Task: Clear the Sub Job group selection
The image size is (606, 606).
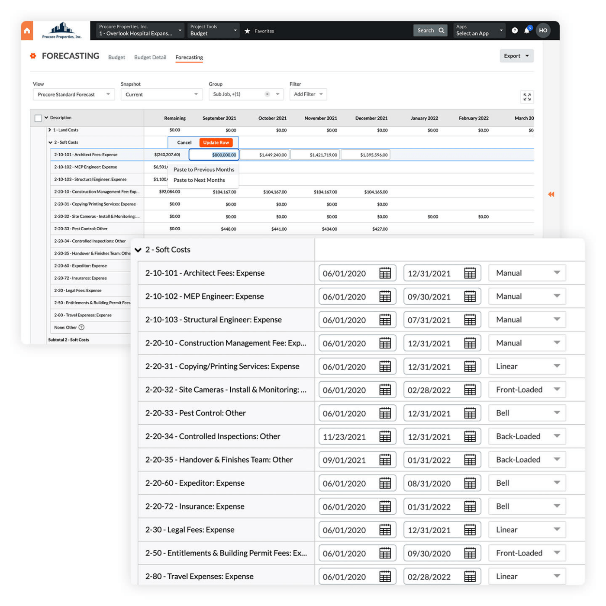Action: tap(267, 94)
